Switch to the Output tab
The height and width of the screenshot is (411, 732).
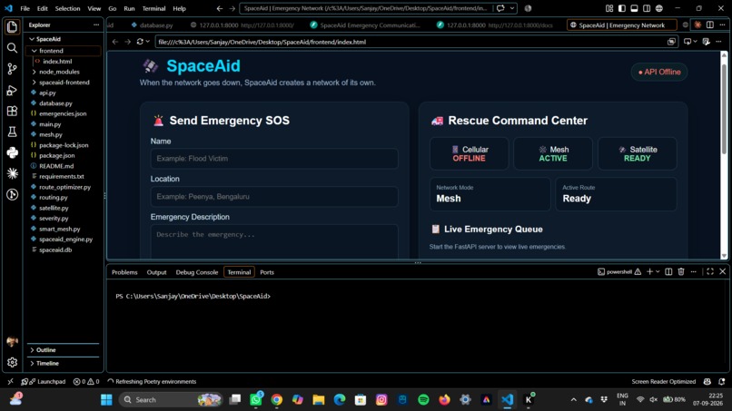coord(156,272)
